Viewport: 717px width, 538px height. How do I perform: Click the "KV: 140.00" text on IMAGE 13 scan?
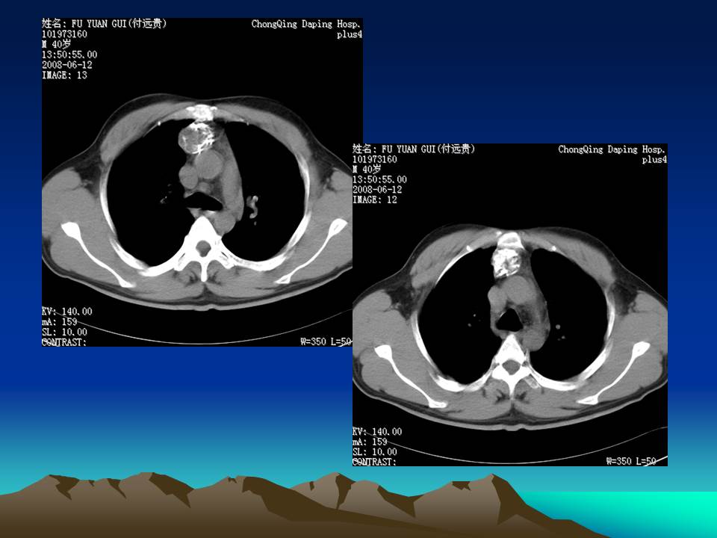pos(67,312)
